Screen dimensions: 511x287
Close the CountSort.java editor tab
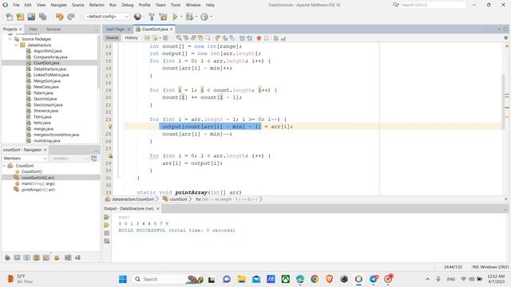tap(171, 29)
